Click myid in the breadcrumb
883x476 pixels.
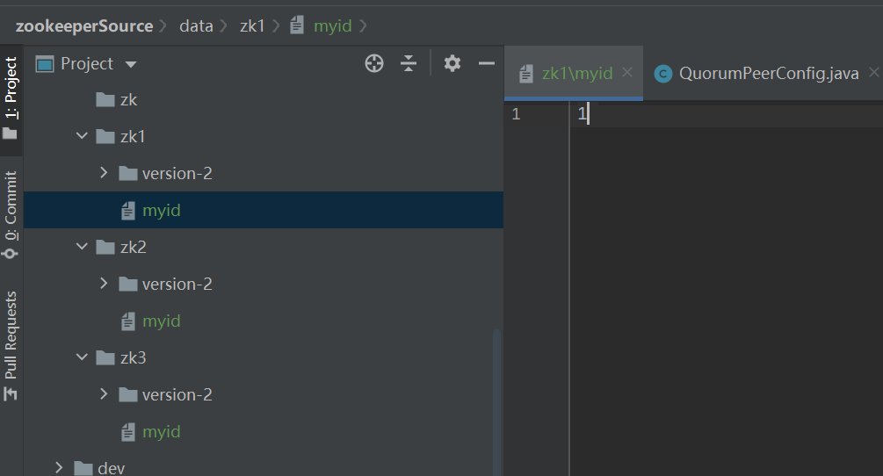pyautogui.click(x=332, y=25)
